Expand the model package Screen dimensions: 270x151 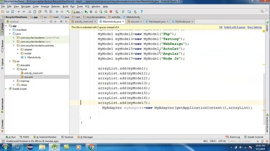[x=18, y=53]
